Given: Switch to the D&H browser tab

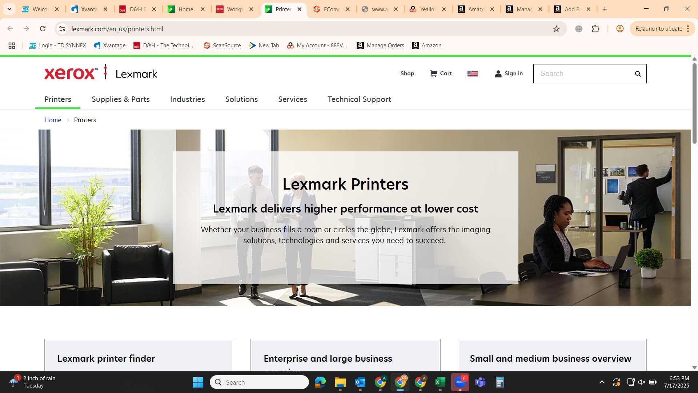Looking at the screenshot, I should [x=138, y=9].
